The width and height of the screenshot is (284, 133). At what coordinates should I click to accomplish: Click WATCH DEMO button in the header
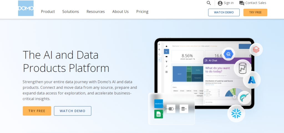pos(224,12)
